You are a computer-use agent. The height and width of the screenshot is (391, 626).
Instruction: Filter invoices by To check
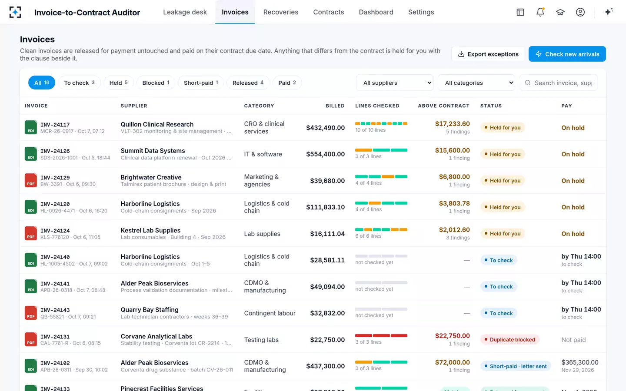coord(79,83)
